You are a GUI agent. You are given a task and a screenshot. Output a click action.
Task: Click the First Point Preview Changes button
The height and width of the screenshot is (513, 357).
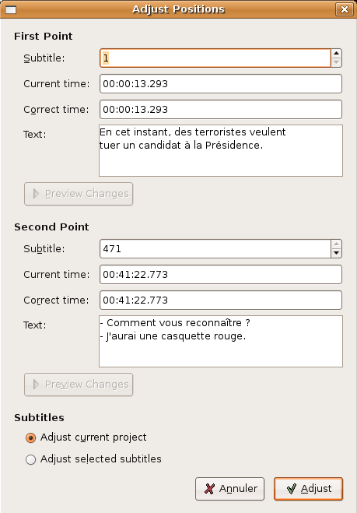pos(79,194)
